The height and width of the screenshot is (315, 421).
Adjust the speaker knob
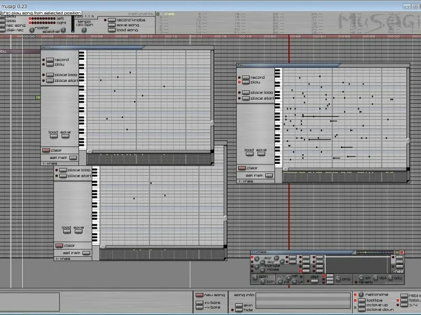coord(63,30)
